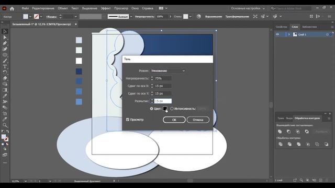Click Выравнивание in control bar
Image resolution: width=335 pixels, height=188 pixels.
[x=213, y=16]
